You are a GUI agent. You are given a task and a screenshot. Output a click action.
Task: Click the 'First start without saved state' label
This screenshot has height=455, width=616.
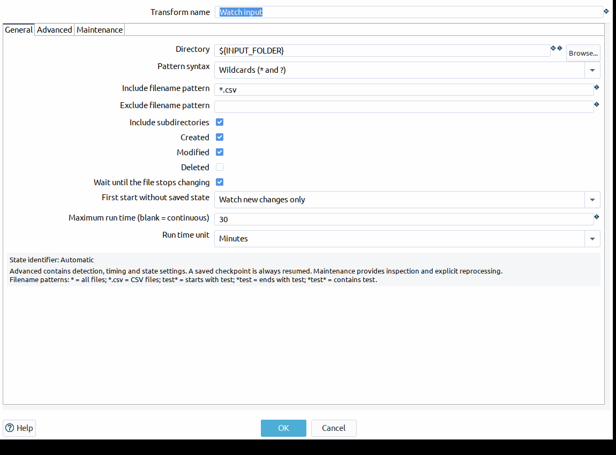155,198
